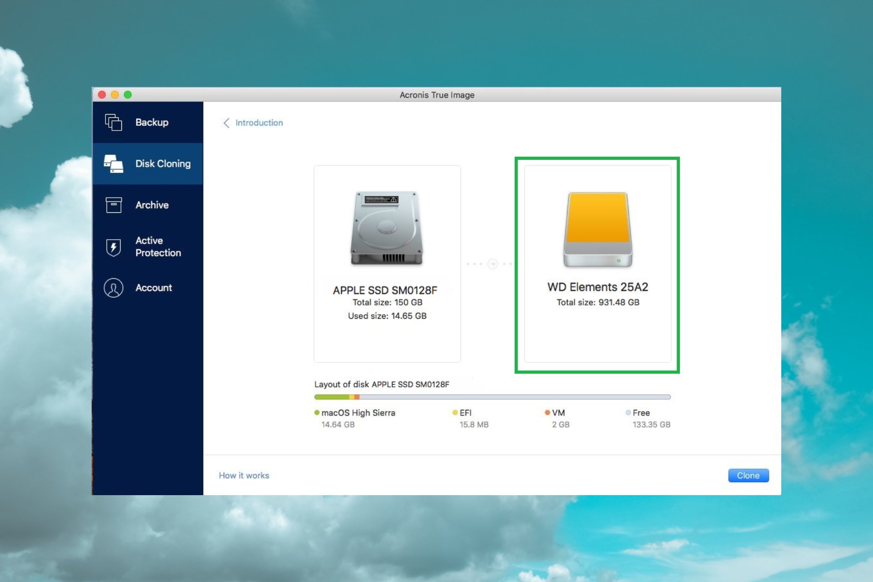Choose the WD Elements 25A2 name
The width and height of the screenshot is (873, 582).
(x=597, y=287)
